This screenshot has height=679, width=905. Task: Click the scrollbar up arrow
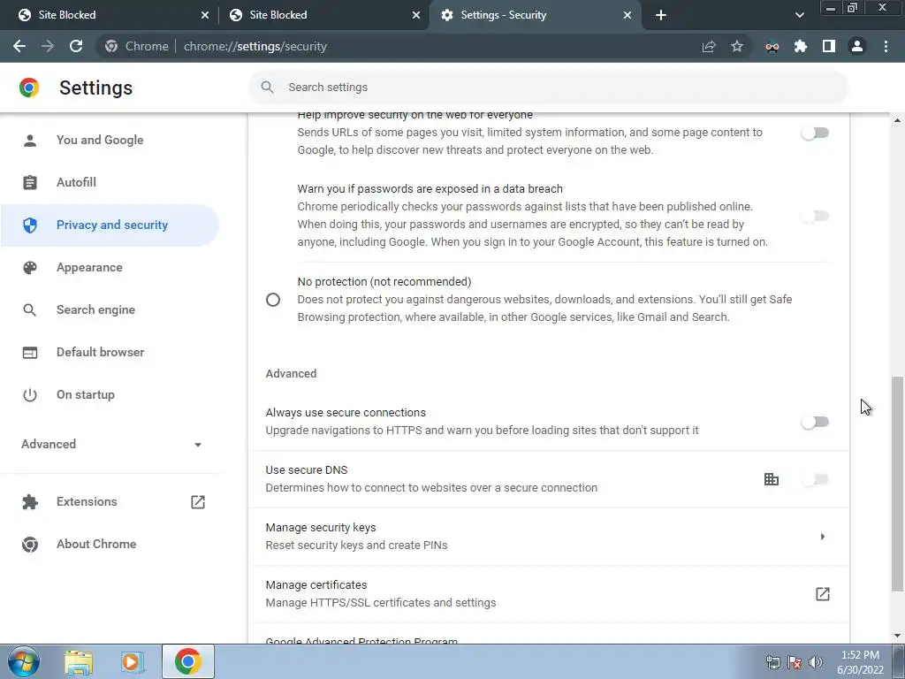point(897,120)
